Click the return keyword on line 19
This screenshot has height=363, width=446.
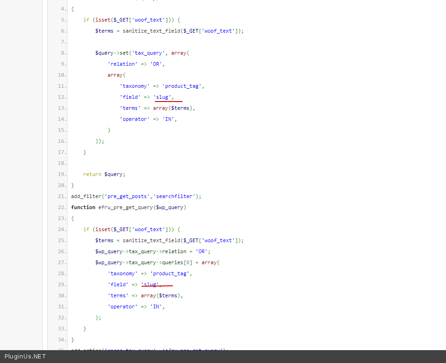(x=92, y=174)
